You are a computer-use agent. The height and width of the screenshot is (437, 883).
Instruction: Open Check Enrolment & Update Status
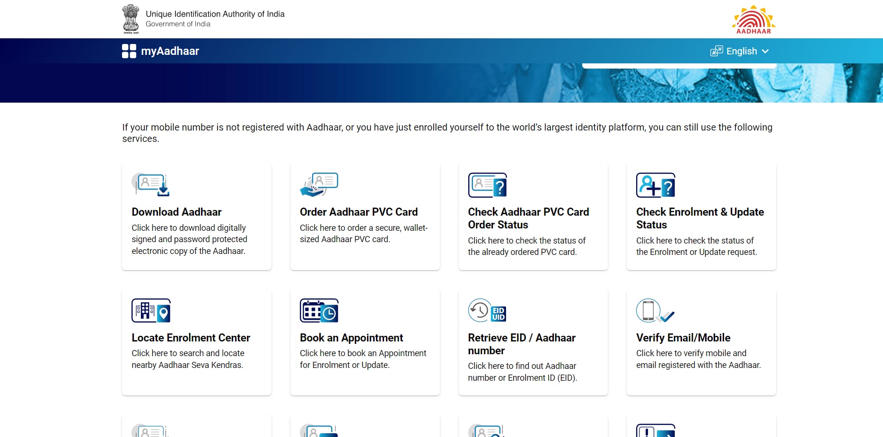tap(701, 217)
